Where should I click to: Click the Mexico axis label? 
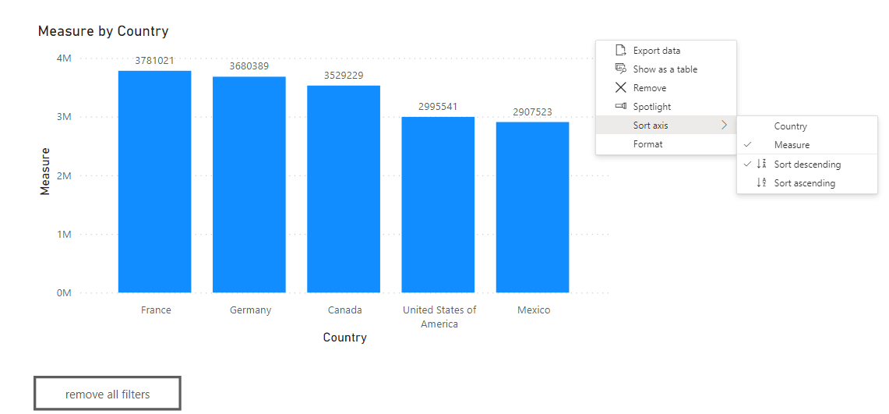coord(534,310)
